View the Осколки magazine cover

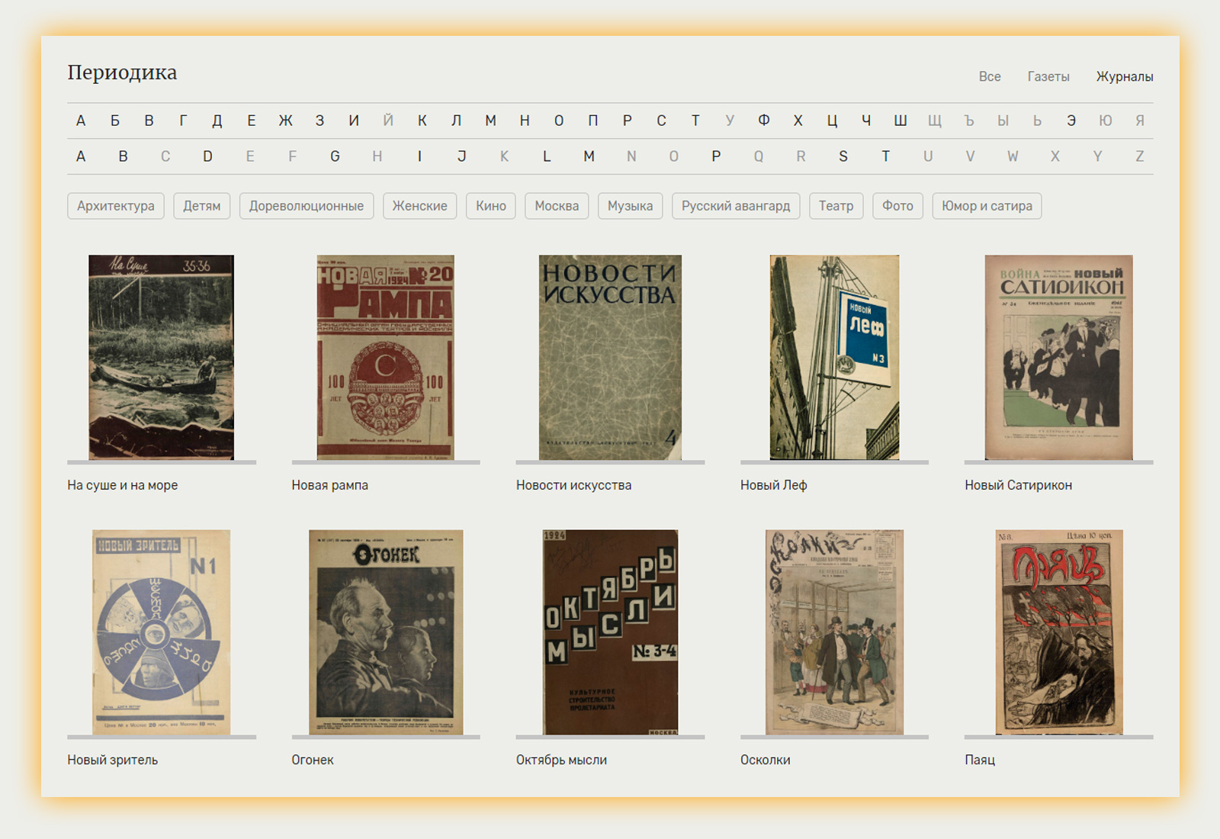pos(834,632)
